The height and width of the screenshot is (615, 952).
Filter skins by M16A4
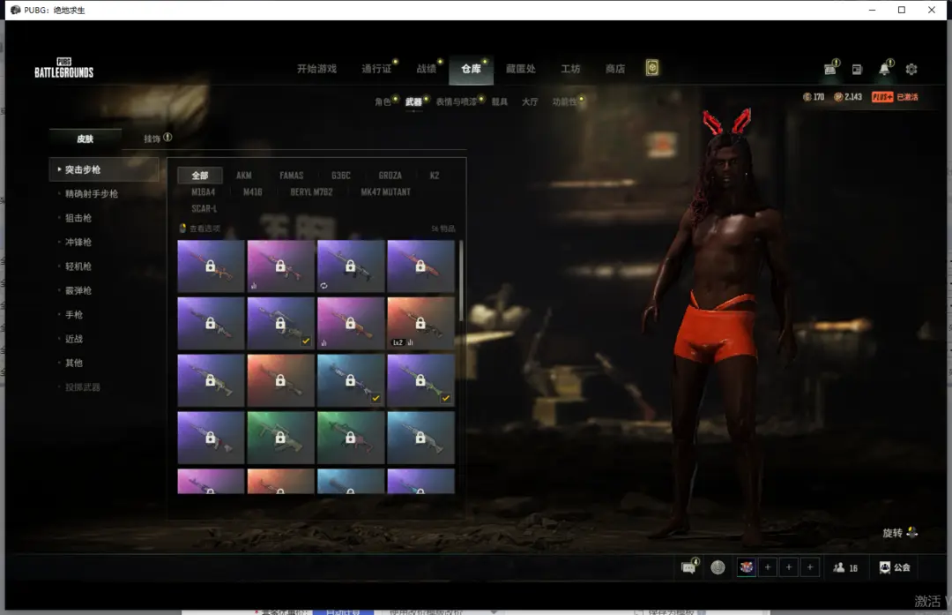[204, 192]
